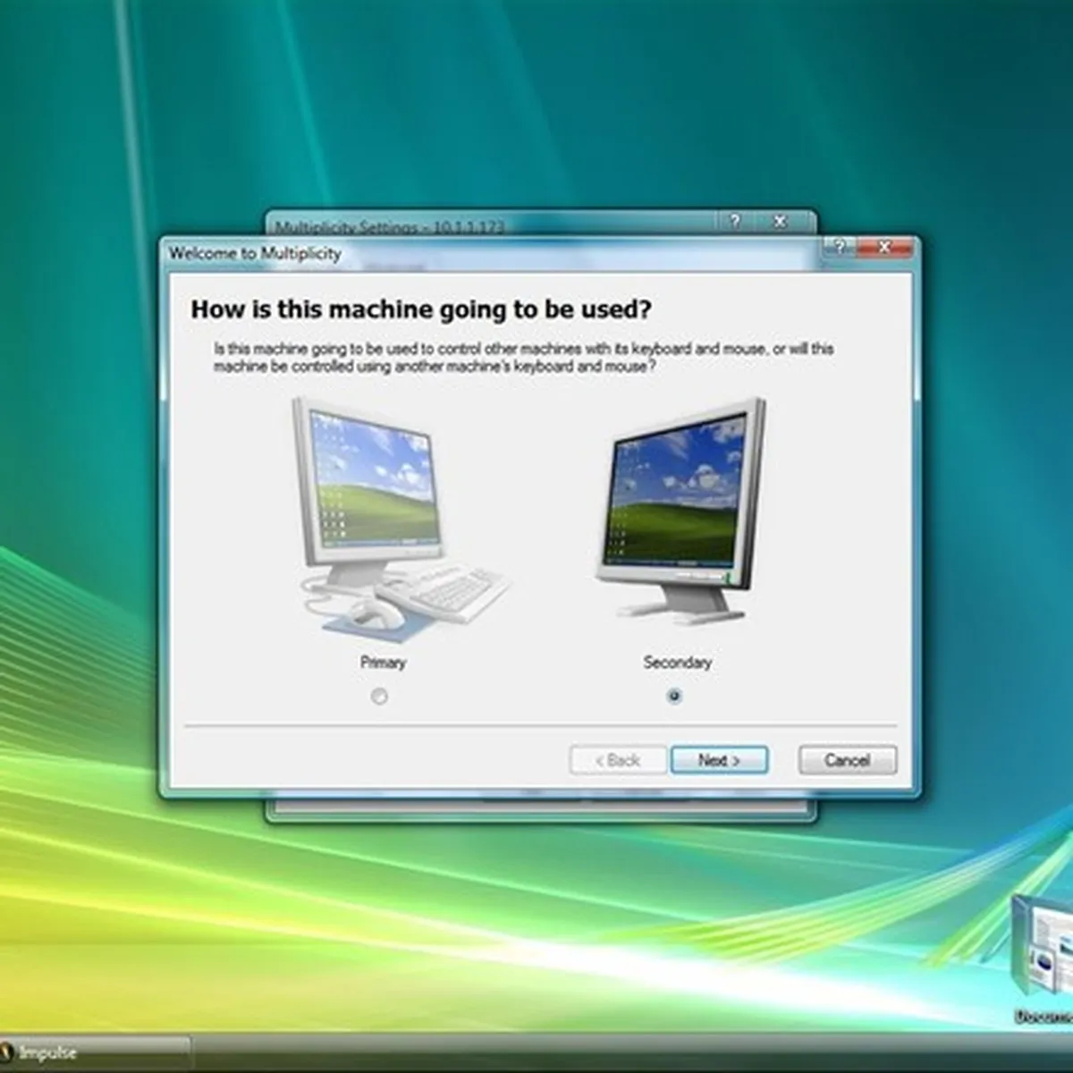
Task: Click the Back button
Action: pos(618,760)
